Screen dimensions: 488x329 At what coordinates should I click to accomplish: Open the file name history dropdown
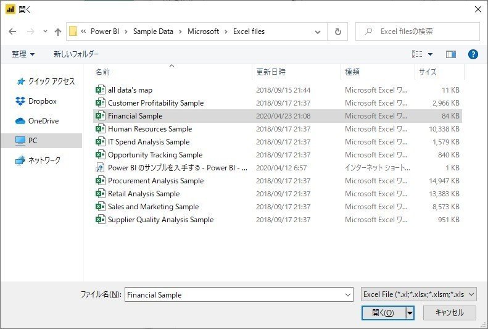click(348, 295)
